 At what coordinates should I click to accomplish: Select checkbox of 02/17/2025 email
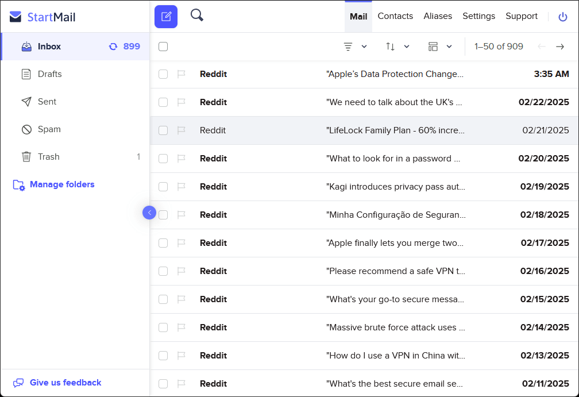[163, 243]
